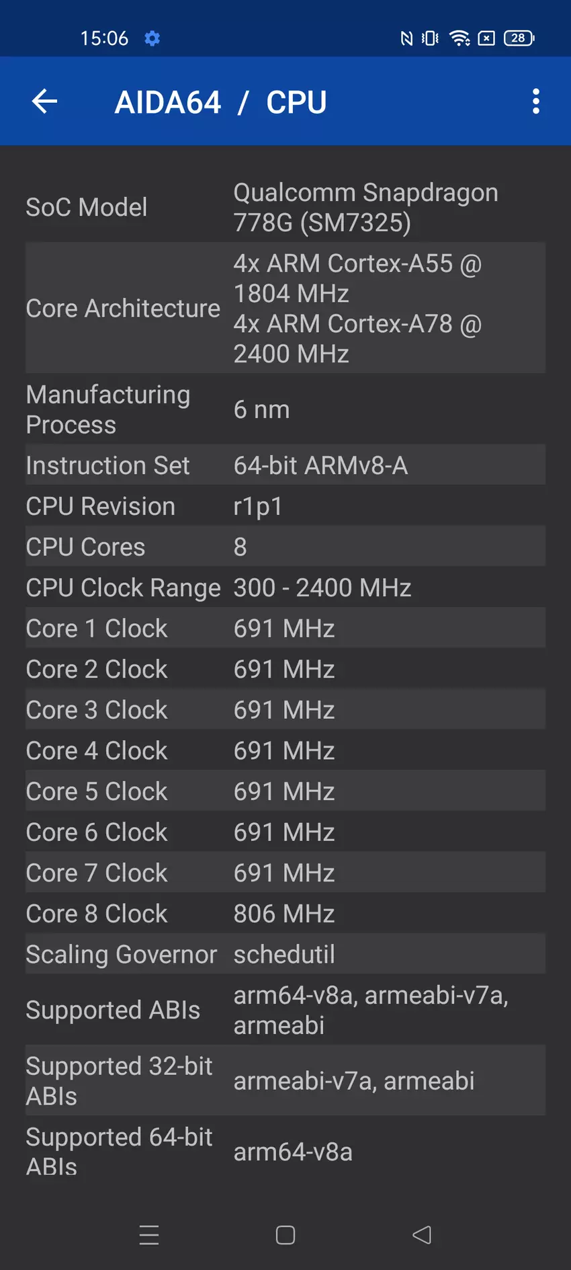Select the SoC Model row
The width and height of the screenshot is (571, 1270).
(x=285, y=207)
